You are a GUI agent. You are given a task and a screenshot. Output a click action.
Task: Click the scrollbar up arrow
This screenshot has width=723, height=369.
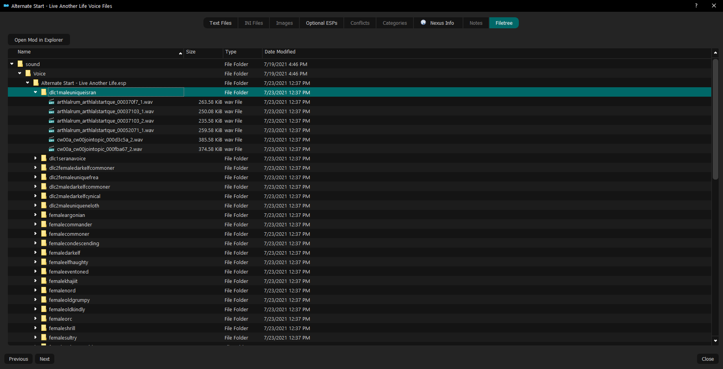click(715, 52)
